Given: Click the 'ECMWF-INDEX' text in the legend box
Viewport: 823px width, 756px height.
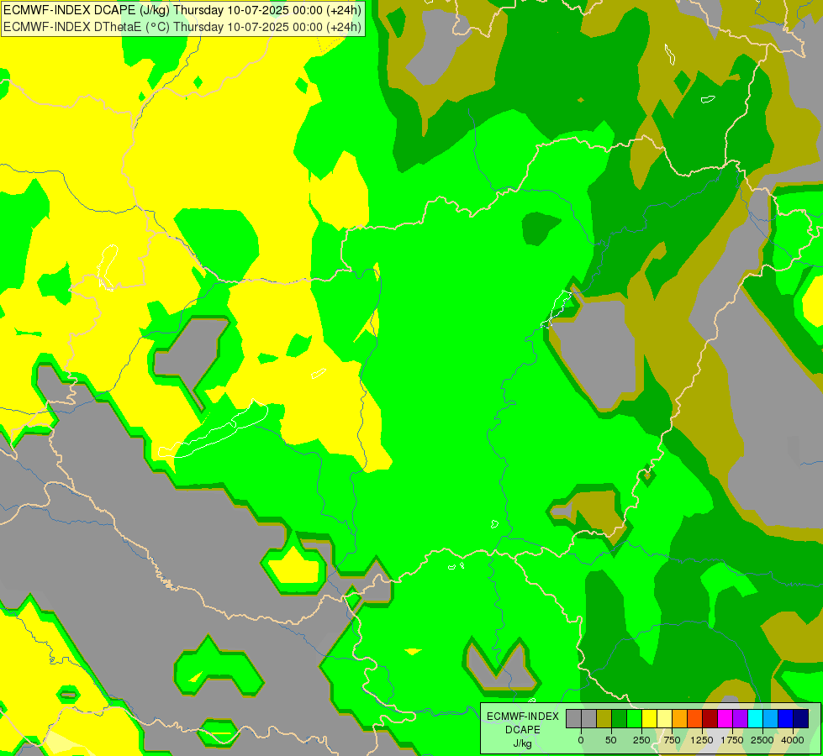Looking at the screenshot, I should [523, 717].
